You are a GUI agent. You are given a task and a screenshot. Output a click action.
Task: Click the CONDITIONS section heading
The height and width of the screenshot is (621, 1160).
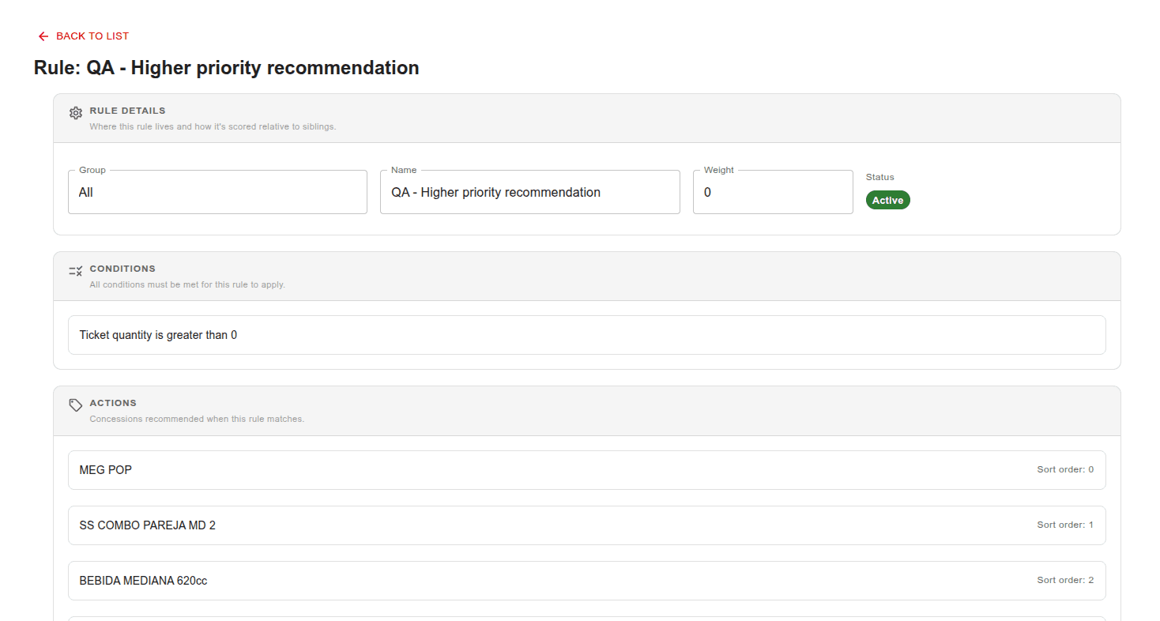click(x=122, y=269)
